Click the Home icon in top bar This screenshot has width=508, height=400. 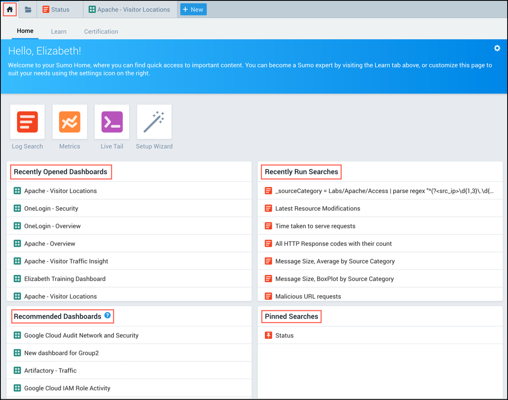[10, 9]
